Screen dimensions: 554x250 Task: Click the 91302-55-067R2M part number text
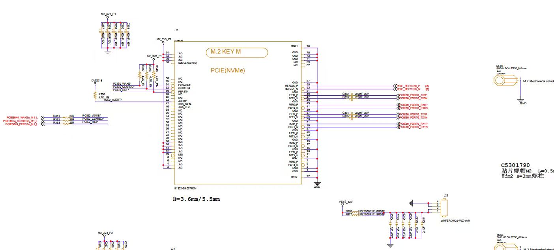point(185,189)
